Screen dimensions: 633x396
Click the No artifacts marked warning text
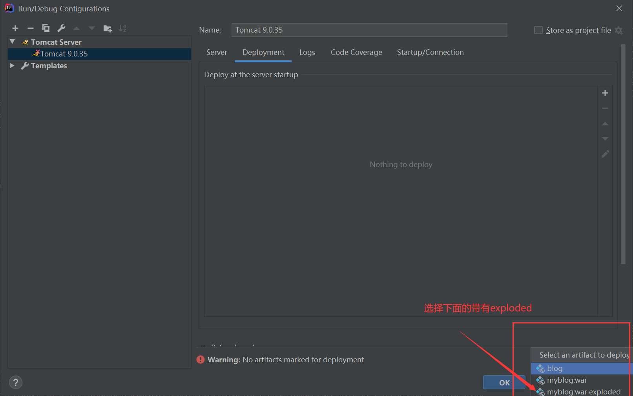click(x=303, y=360)
